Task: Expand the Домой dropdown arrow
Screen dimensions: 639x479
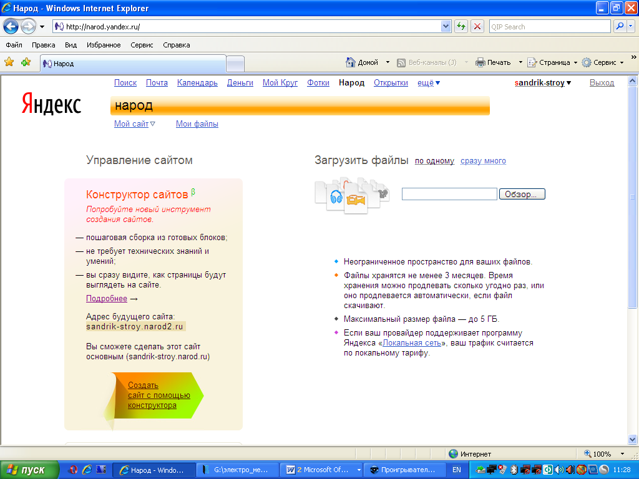Action: click(x=388, y=62)
